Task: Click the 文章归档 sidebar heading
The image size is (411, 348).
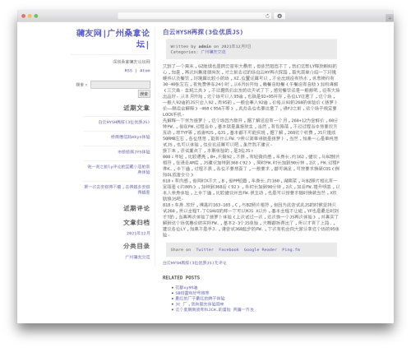Action: (x=136, y=222)
